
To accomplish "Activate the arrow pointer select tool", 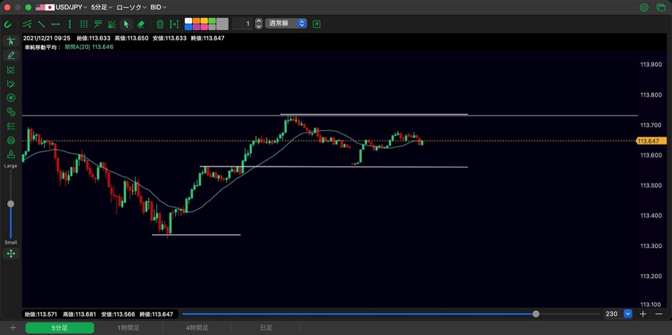I will click(126, 24).
